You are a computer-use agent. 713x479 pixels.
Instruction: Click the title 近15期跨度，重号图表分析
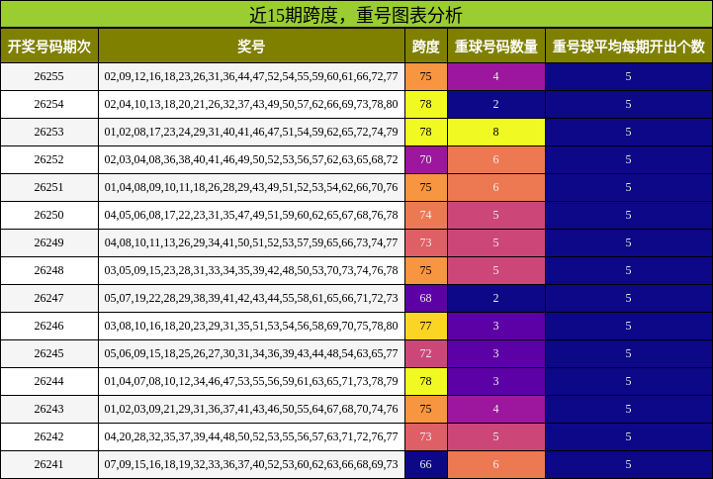coord(356,15)
